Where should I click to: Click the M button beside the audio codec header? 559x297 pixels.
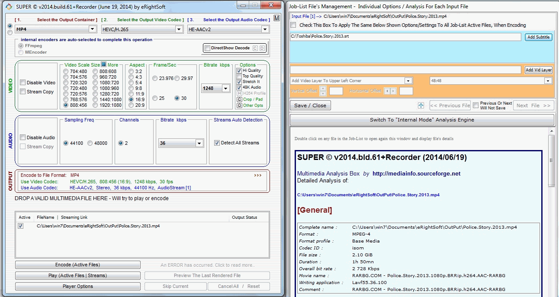click(x=277, y=18)
